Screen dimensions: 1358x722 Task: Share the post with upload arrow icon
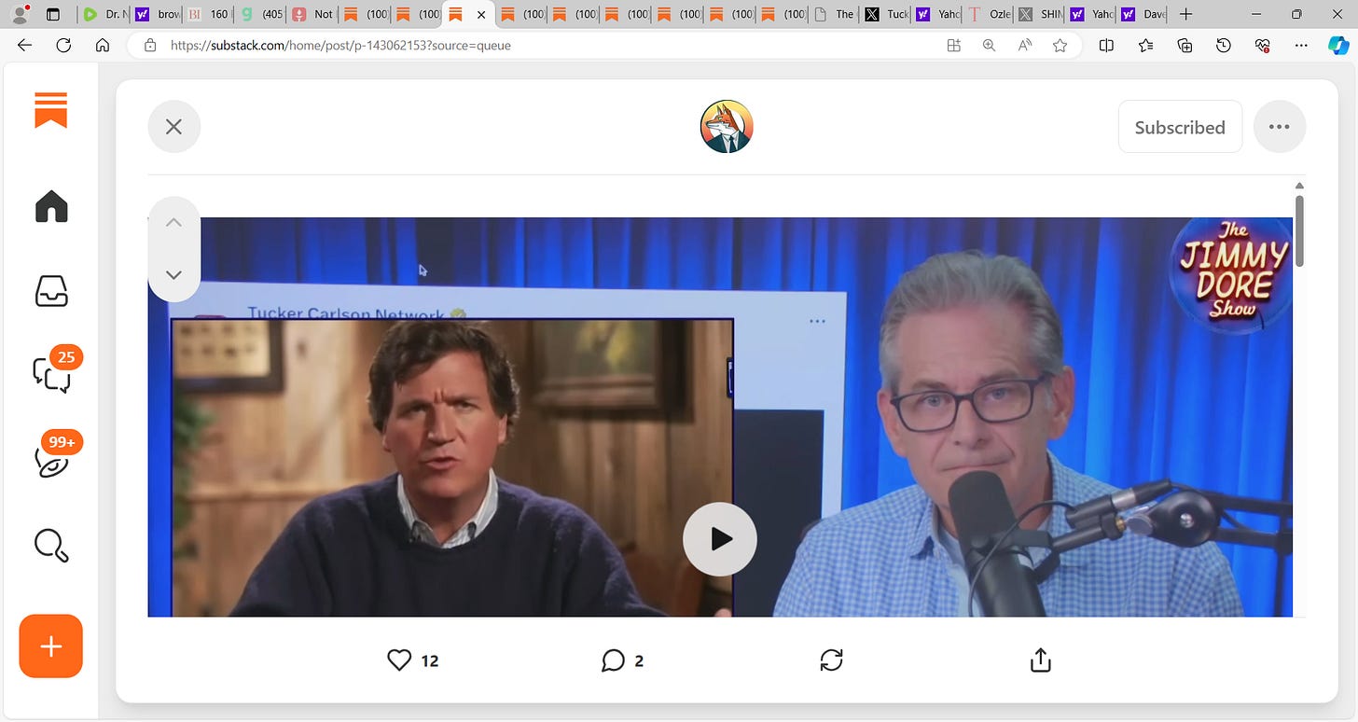coord(1041,660)
